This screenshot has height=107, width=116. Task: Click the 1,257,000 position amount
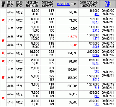pos(93,84)
